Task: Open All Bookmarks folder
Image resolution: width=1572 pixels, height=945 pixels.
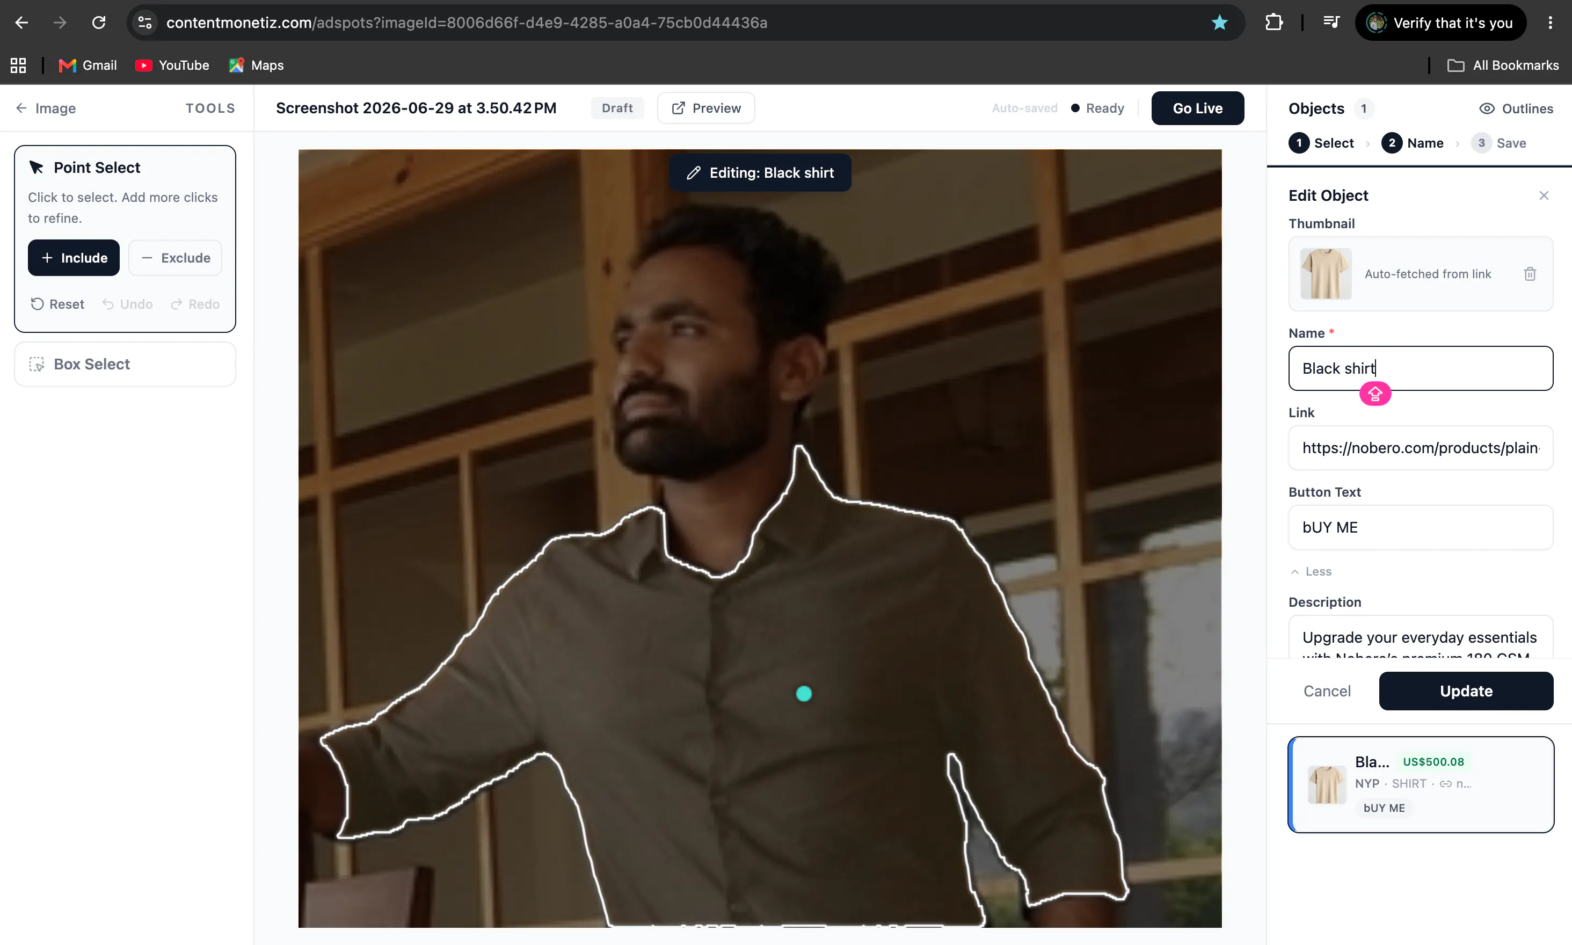Action: tap(1503, 65)
